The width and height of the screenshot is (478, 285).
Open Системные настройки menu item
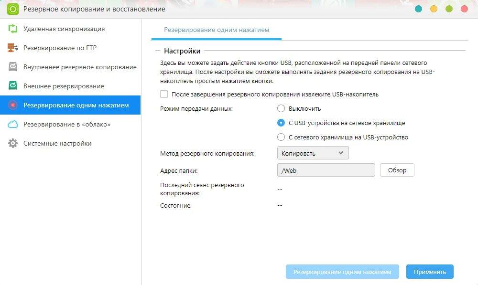70,143
